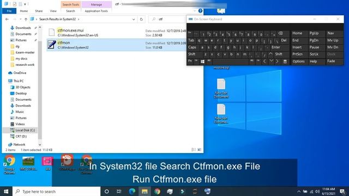Click the Del key on keyboard
The width and height of the screenshot is (349, 196).
point(284,40)
